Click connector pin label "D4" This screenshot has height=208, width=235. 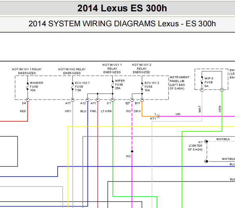24,103
